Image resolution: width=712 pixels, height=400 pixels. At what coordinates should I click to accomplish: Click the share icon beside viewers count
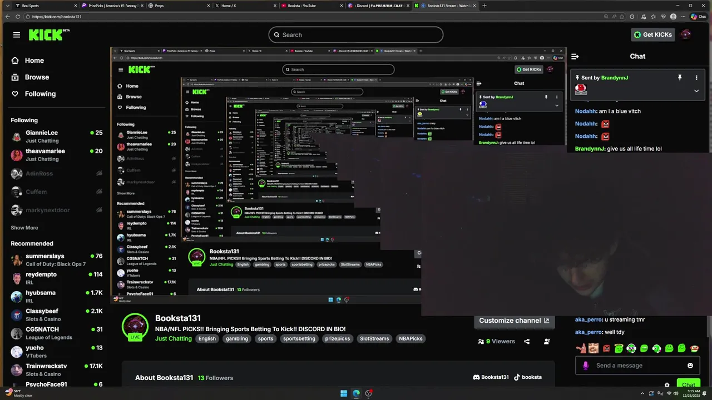coord(527,342)
